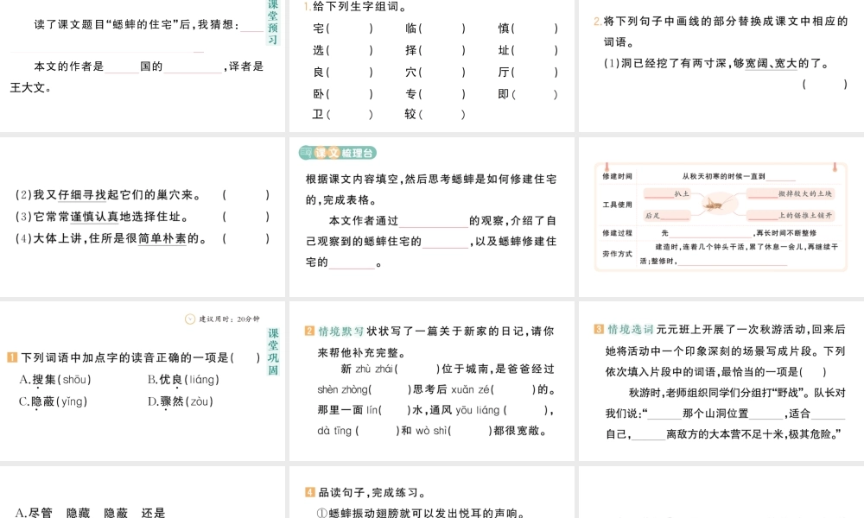Click the character 即 in the word list
The image size is (864, 518).
coord(504,94)
